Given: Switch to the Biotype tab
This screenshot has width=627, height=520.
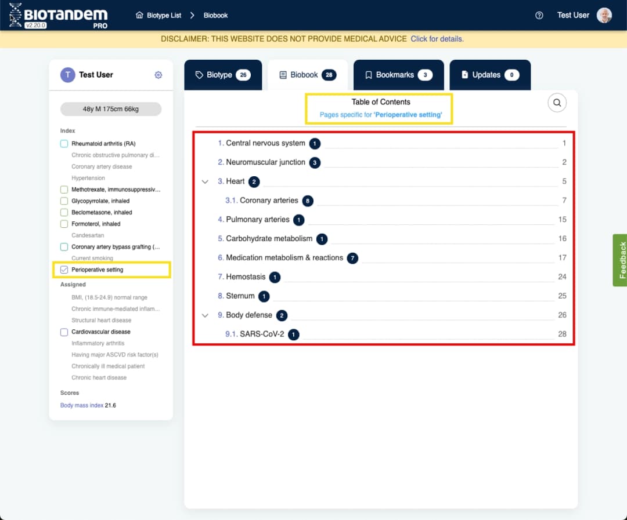Looking at the screenshot, I should pyautogui.click(x=222, y=75).
